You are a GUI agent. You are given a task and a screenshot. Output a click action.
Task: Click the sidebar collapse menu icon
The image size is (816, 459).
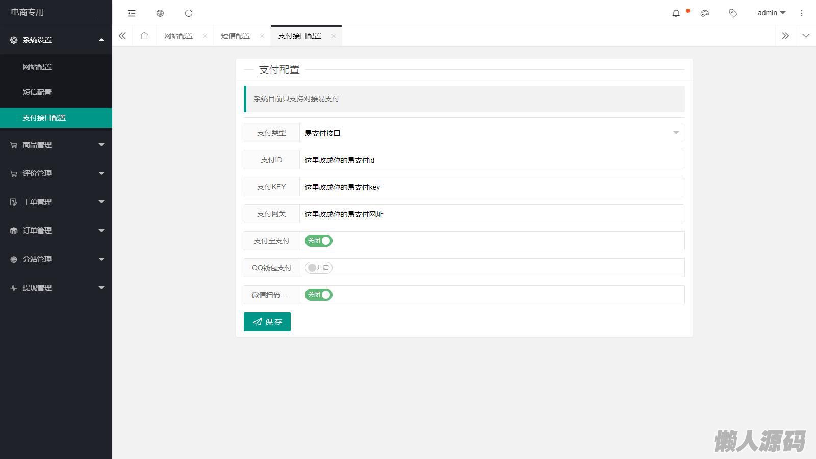tap(132, 13)
